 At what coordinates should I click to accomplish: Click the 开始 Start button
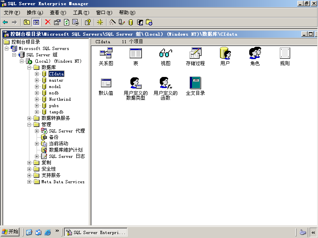click(x=10, y=232)
